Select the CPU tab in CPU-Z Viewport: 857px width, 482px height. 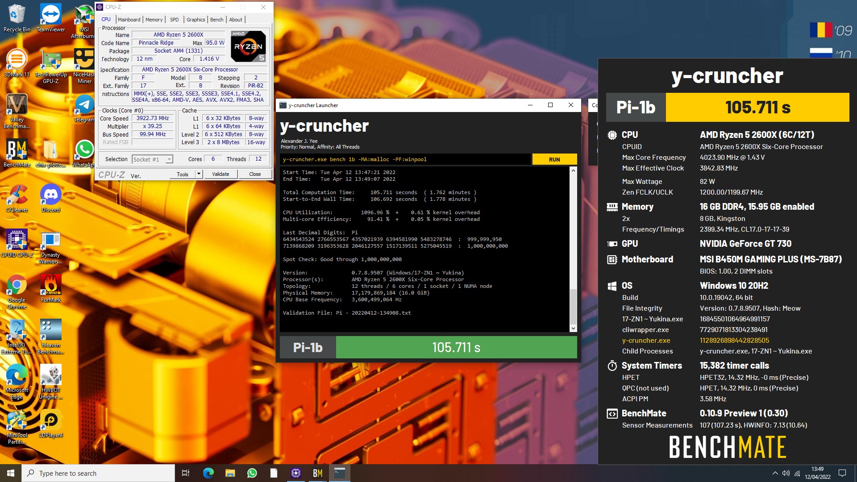106,19
